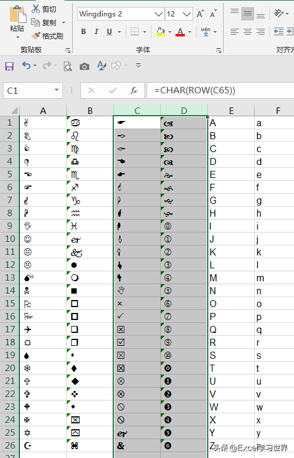Viewport: 294px width, 458px height.
Task: Select column D header
Action: pyautogui.click(x=184, y=111)
